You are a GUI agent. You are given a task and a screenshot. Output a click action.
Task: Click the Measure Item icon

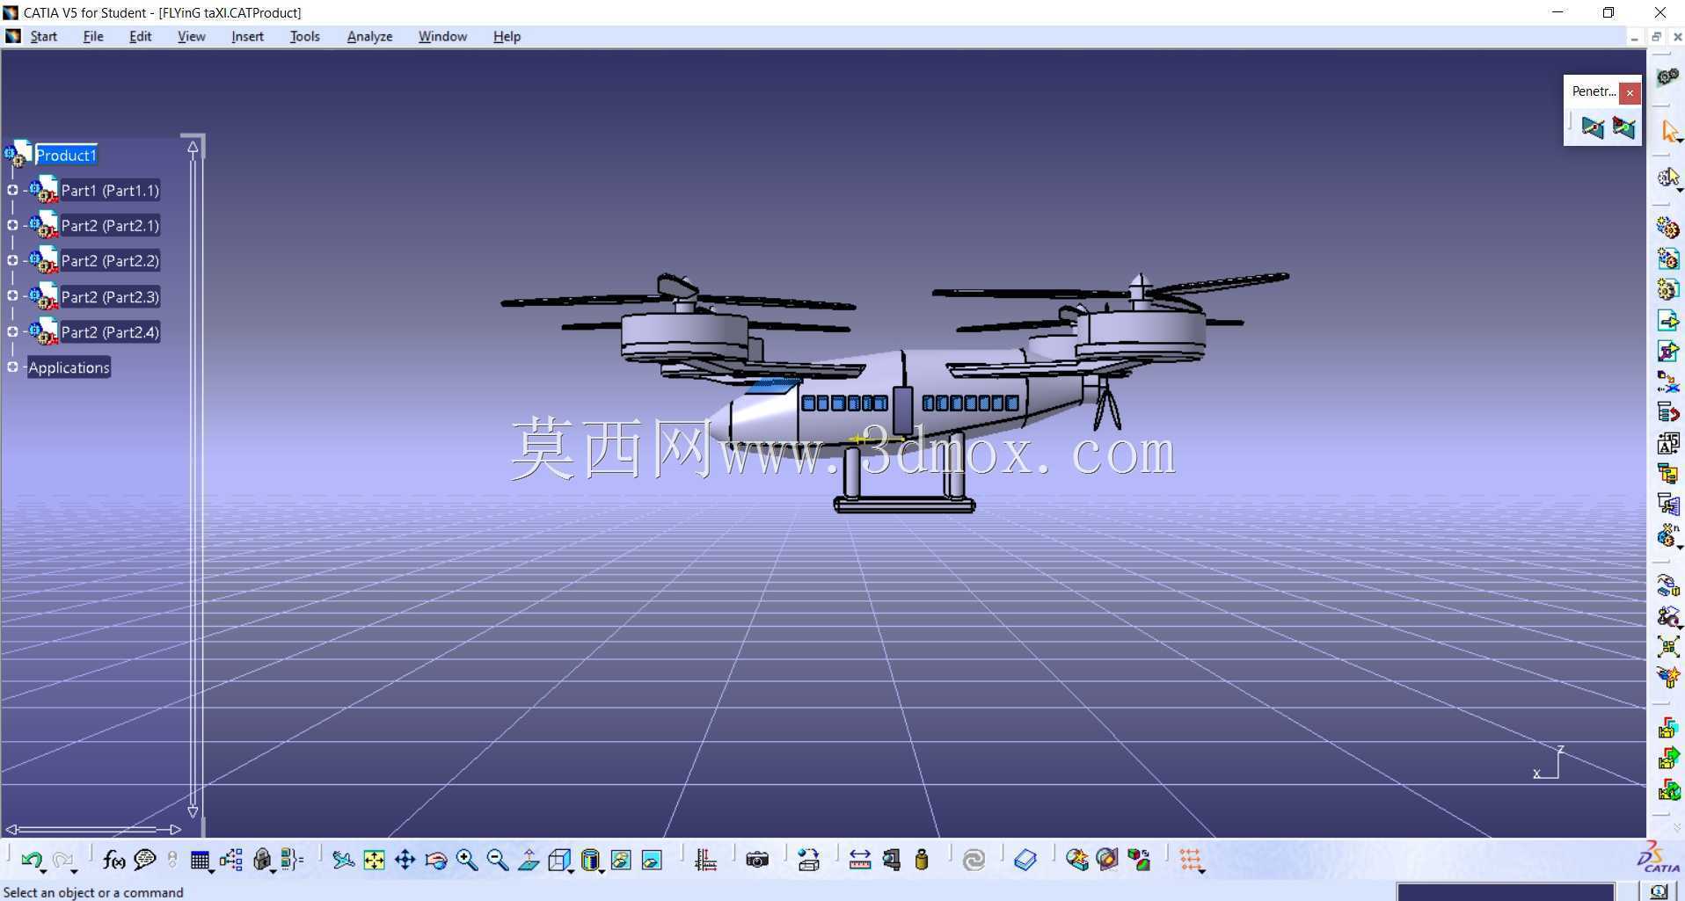pos(891,860)
